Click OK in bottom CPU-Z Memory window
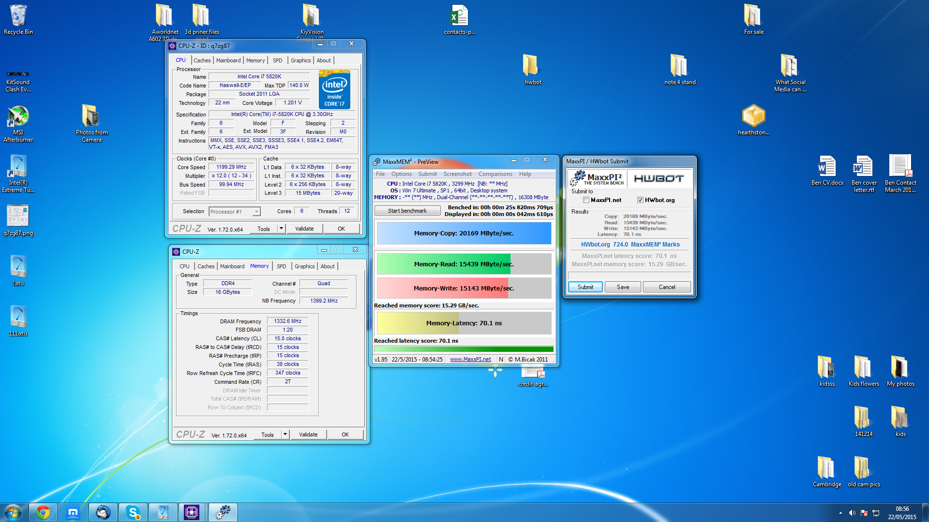This screenshot has height=522, width=929. click(x=345, y=435)
